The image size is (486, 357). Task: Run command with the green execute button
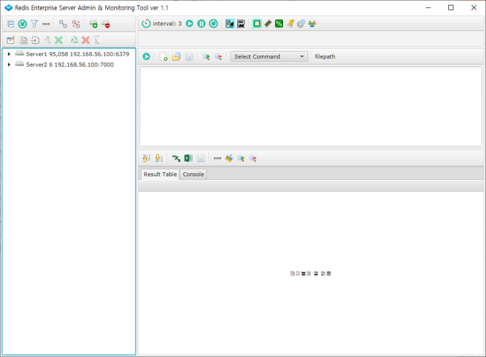pyautogui.click(x=146, y=56)
